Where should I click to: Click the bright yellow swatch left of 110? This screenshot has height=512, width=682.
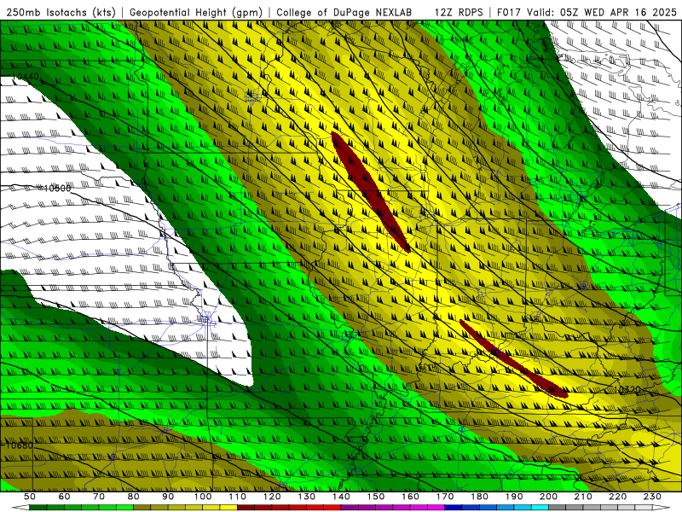pos(228,508)
